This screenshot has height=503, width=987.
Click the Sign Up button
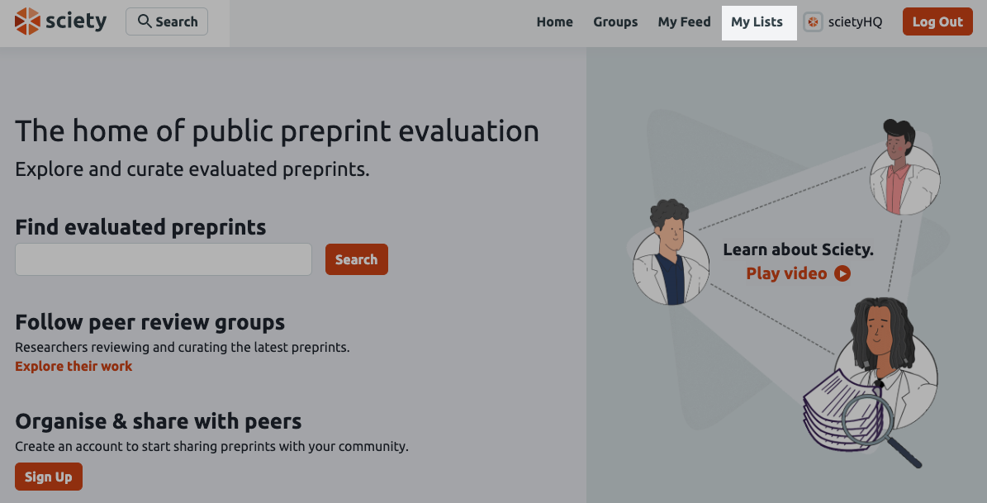pyautogui.click(x=48, y=477)
